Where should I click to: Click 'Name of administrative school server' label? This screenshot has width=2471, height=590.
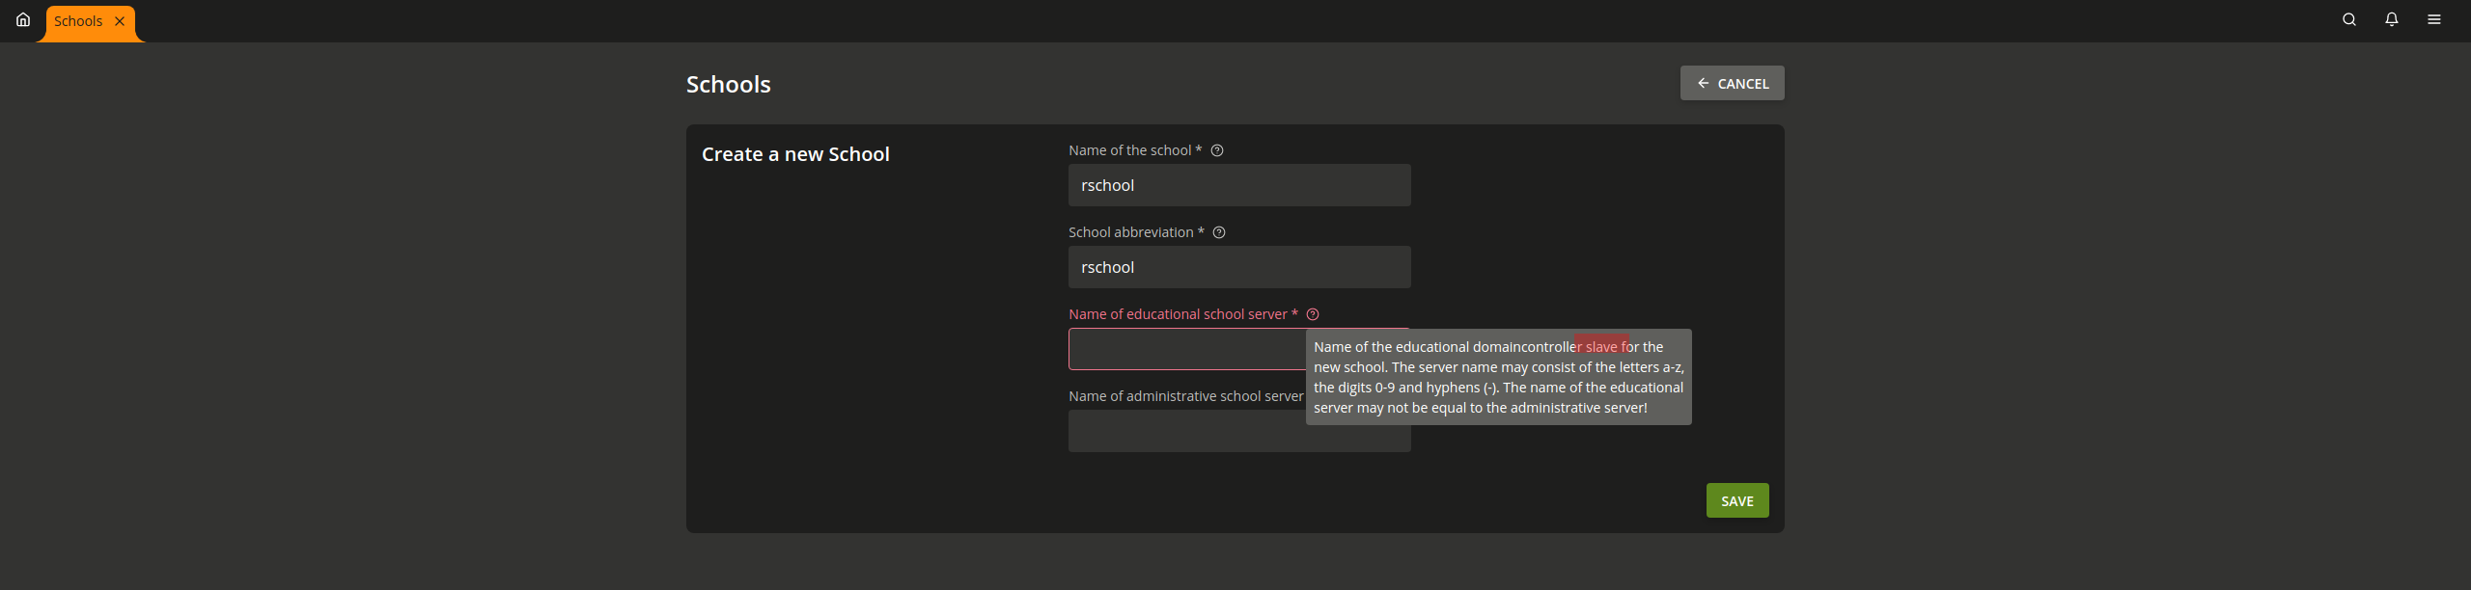click(1185, 397)
